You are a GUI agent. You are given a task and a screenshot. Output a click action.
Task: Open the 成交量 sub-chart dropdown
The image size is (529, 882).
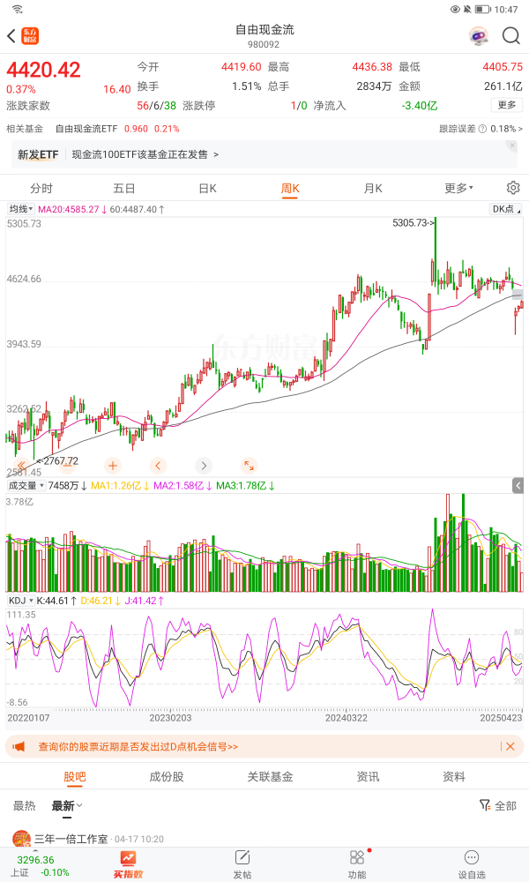point(26,486)
